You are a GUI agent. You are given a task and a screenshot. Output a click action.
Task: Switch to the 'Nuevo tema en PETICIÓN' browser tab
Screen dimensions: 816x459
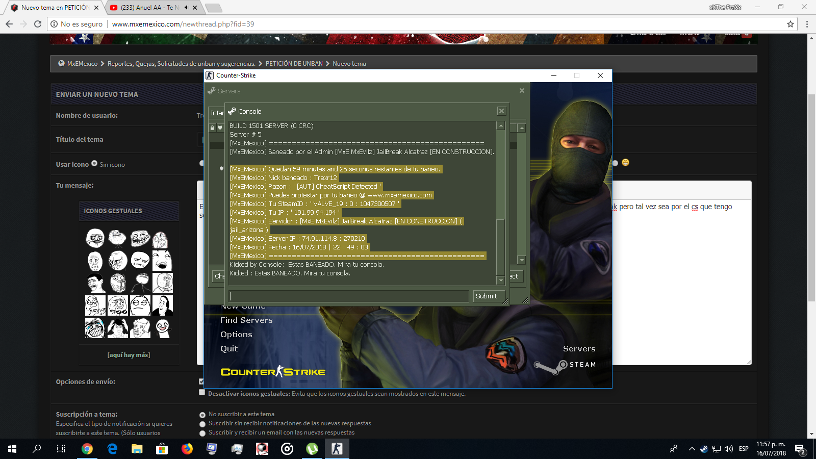coord(55,8)
